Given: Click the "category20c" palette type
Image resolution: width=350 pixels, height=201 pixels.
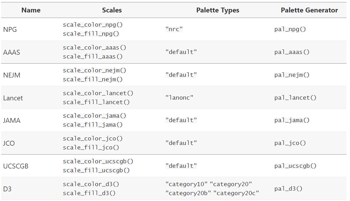Looking at the screenshot, I should pyautogui.click(x=237, y=193).
